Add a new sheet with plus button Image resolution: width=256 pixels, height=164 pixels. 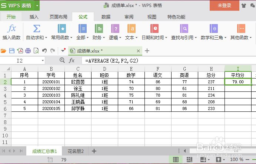(x=94, y=151)
